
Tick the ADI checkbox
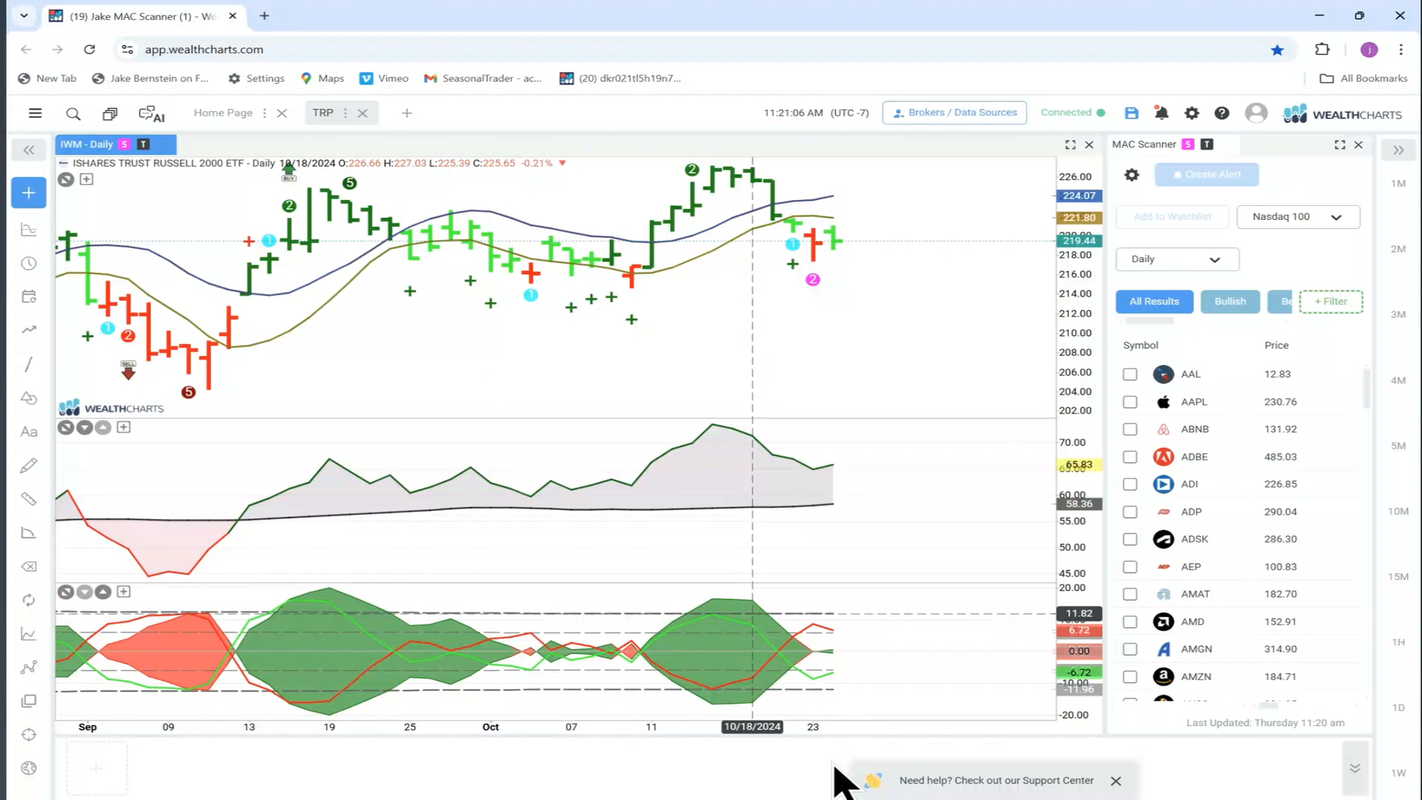(1129, 484)
